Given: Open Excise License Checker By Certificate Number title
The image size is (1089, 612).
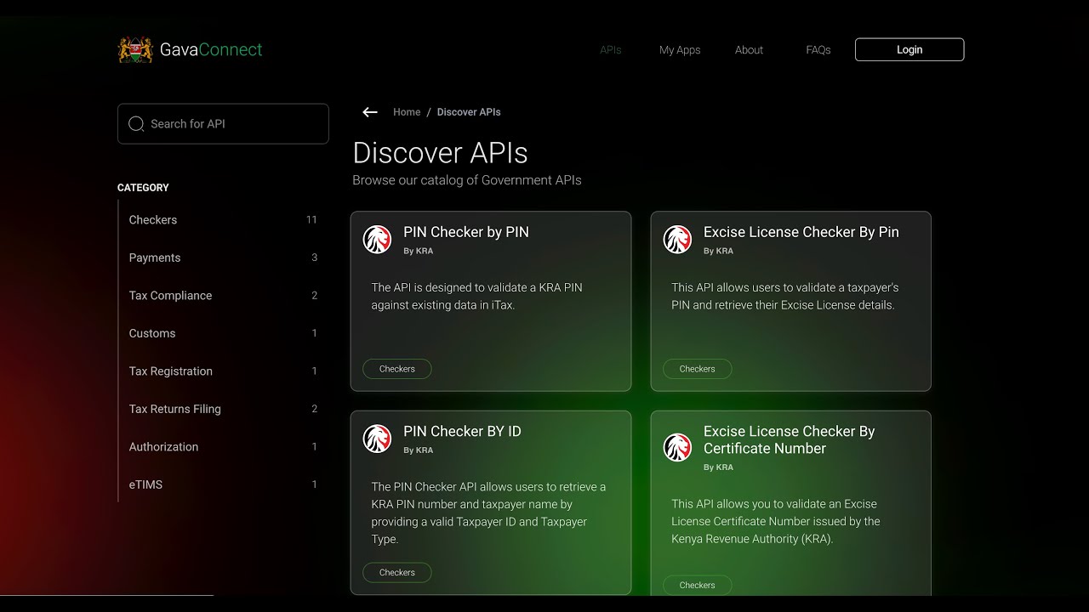Looking at the screenshot, I should pyautogui.click(x=790, y=440).
